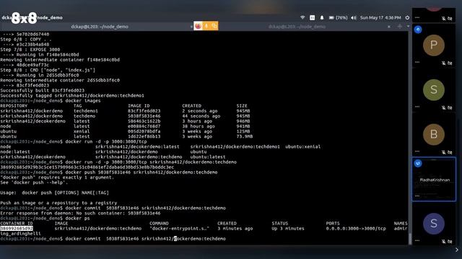Click image ID 83cf3fe6d023 in images table
This screenshot has height=259, width=462.
[144, 111]
